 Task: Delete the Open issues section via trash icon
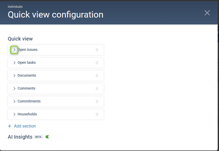coord(97,50)
